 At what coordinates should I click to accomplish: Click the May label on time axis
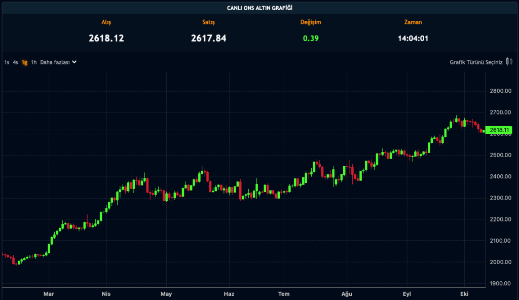166,294
